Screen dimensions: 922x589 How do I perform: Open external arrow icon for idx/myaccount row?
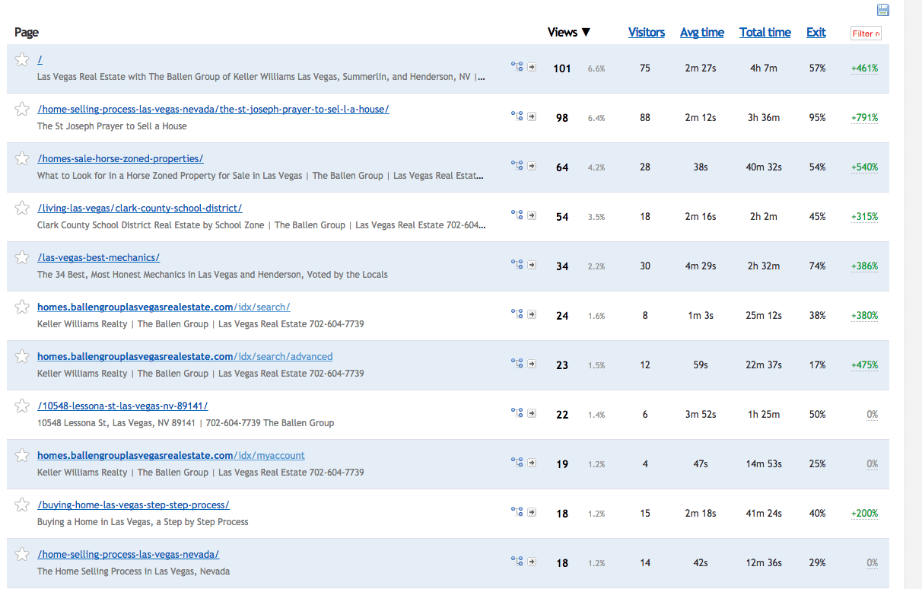[x=532, y=462]
